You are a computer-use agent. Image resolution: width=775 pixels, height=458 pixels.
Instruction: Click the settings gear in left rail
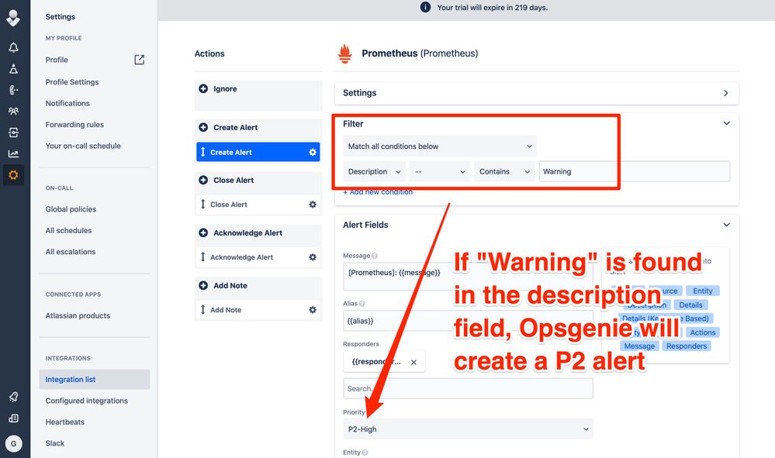13,174
